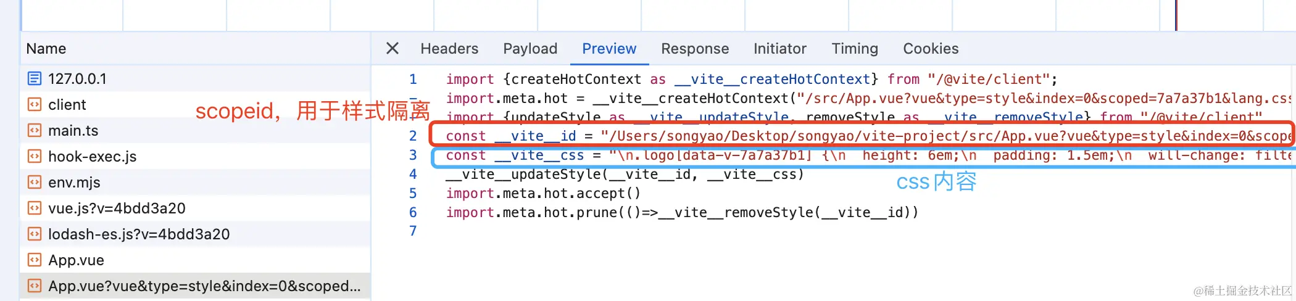Switch to the Initiator tab
This screenshot has height=301, width=1296.
coord(780,49)
